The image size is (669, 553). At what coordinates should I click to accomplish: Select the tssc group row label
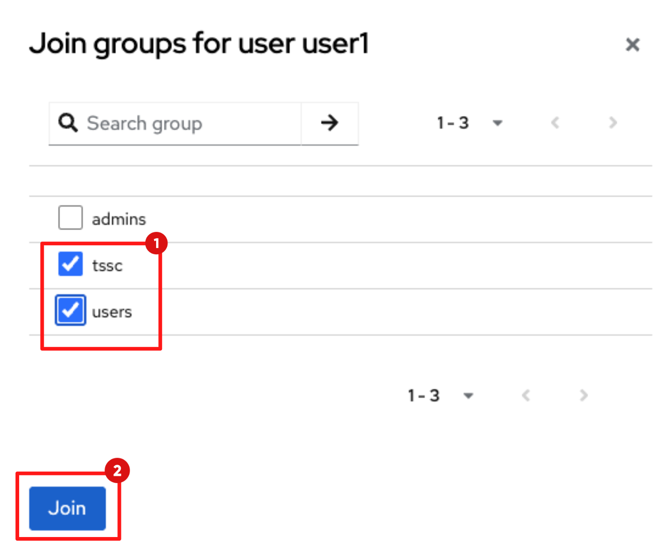(107, 265)
